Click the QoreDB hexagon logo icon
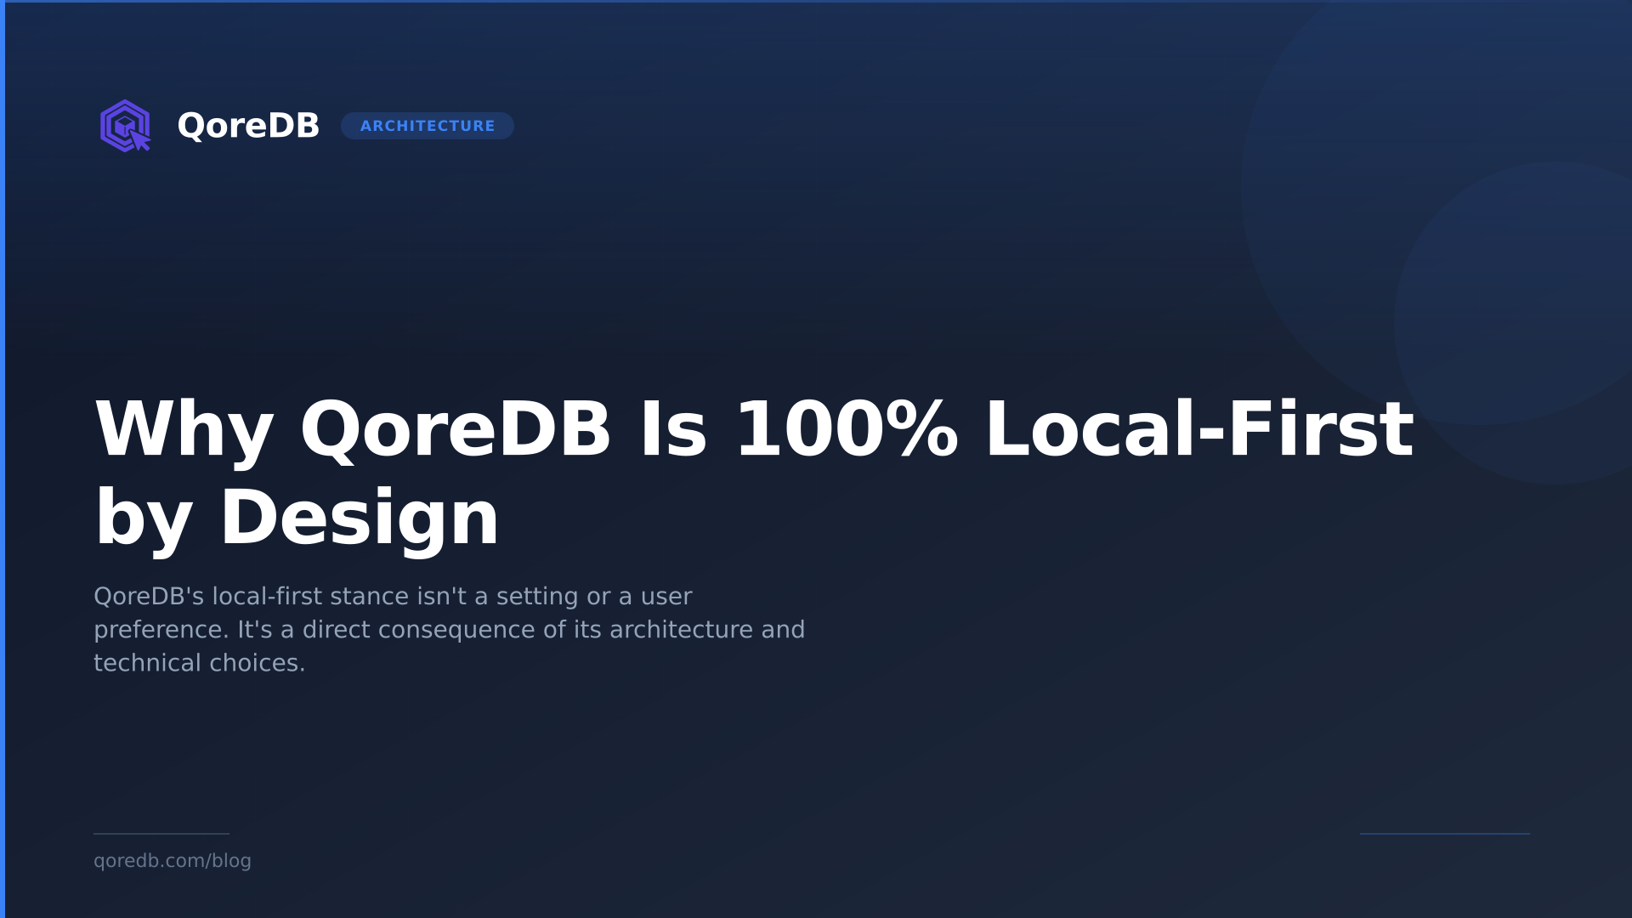The height and width of the screenshot is (918, 1632). [125, 126]
